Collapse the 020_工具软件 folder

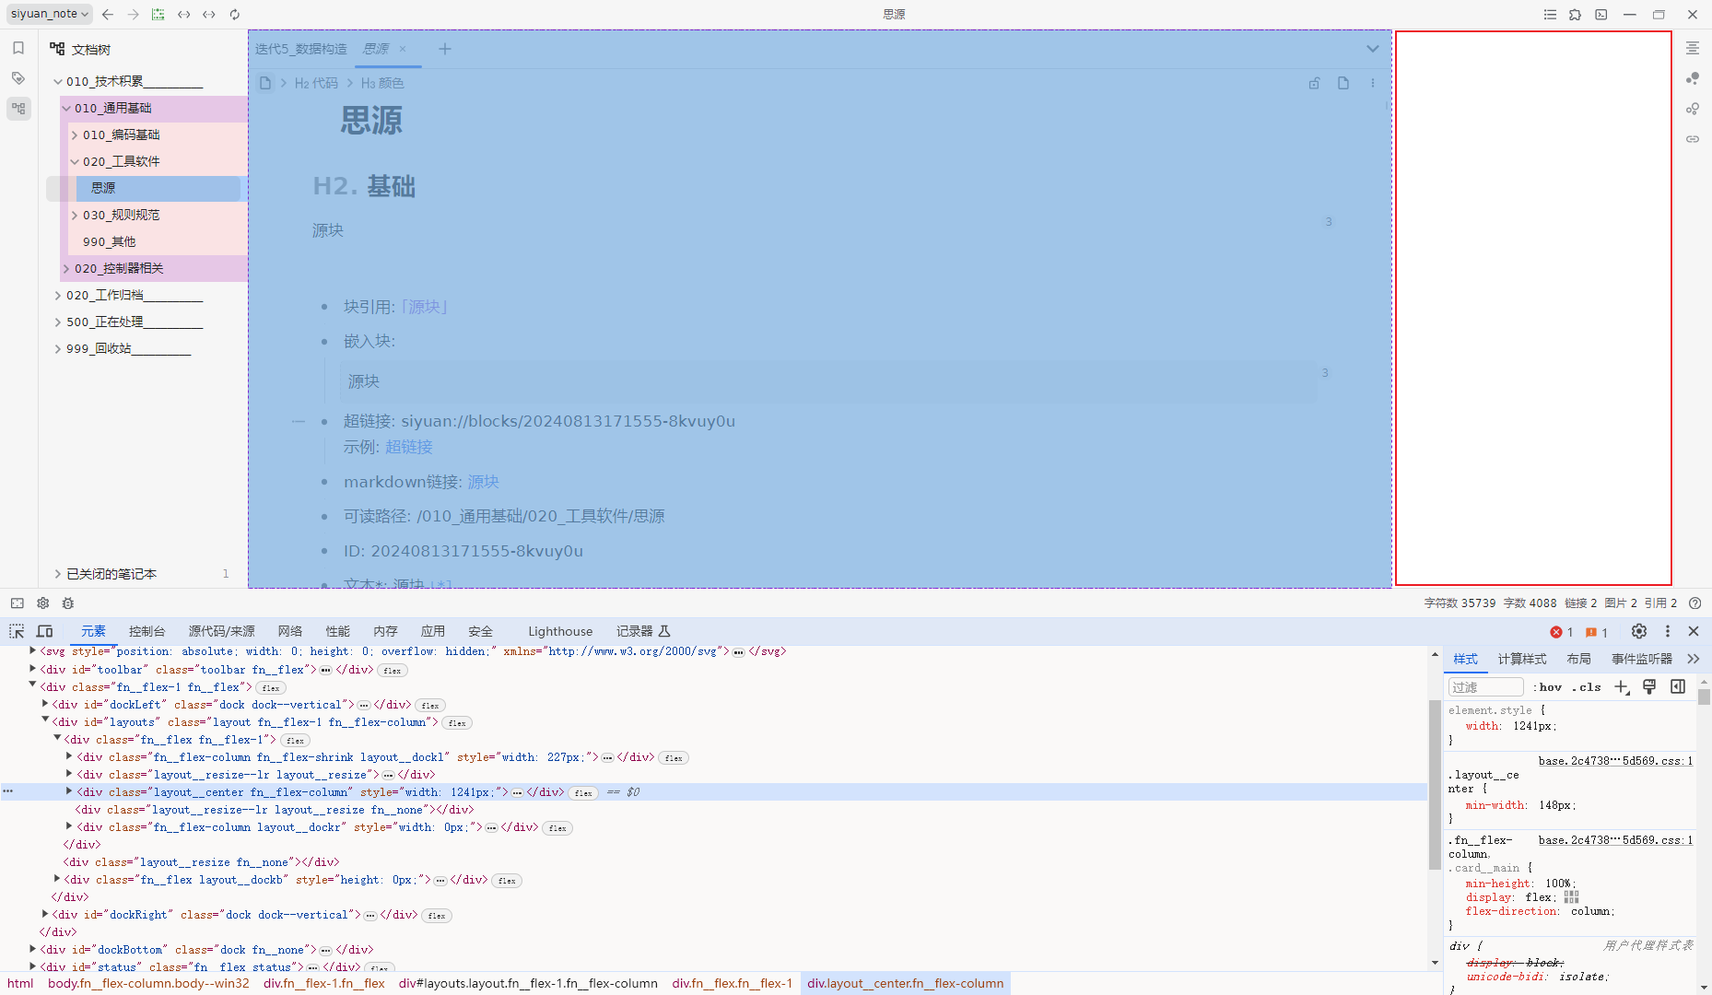point(75,162)
